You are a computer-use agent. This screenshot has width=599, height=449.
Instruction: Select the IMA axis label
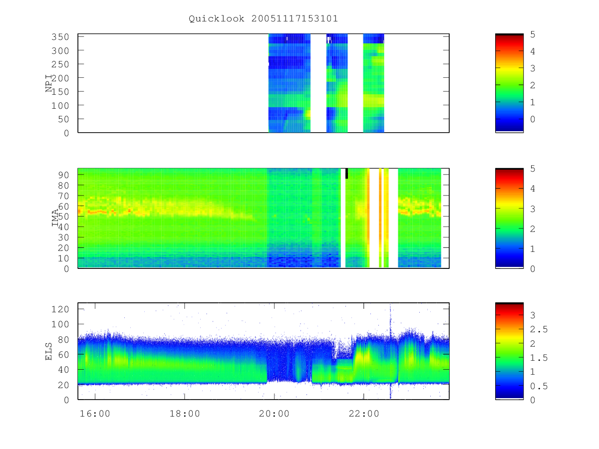pos(55,218)
